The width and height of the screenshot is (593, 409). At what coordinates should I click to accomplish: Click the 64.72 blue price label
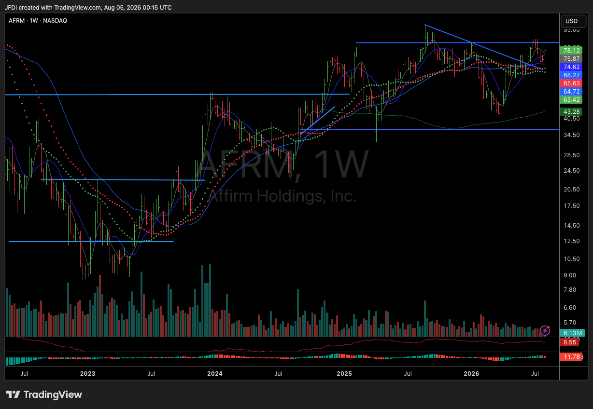pyautogui.click(x=571, y=91)
